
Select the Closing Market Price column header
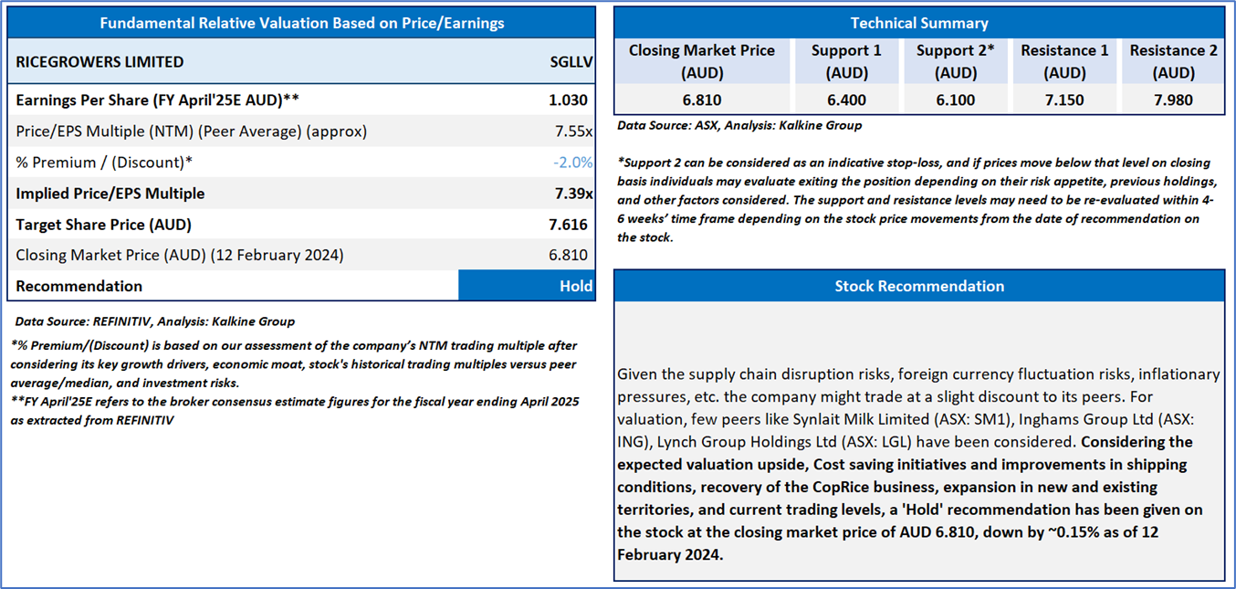click(x=702, y=62)
